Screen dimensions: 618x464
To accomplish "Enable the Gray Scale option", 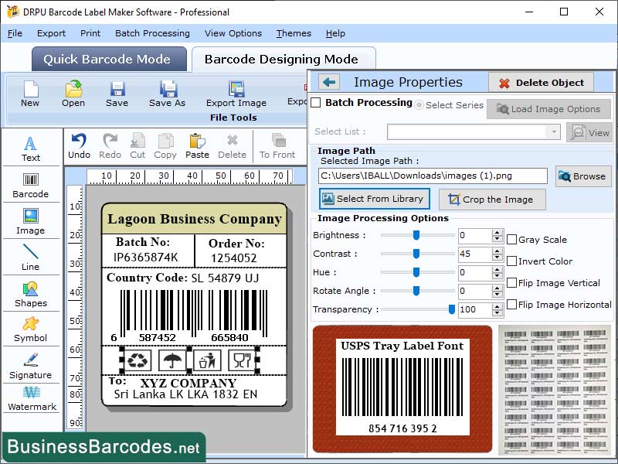I will [x=510, y=239].
